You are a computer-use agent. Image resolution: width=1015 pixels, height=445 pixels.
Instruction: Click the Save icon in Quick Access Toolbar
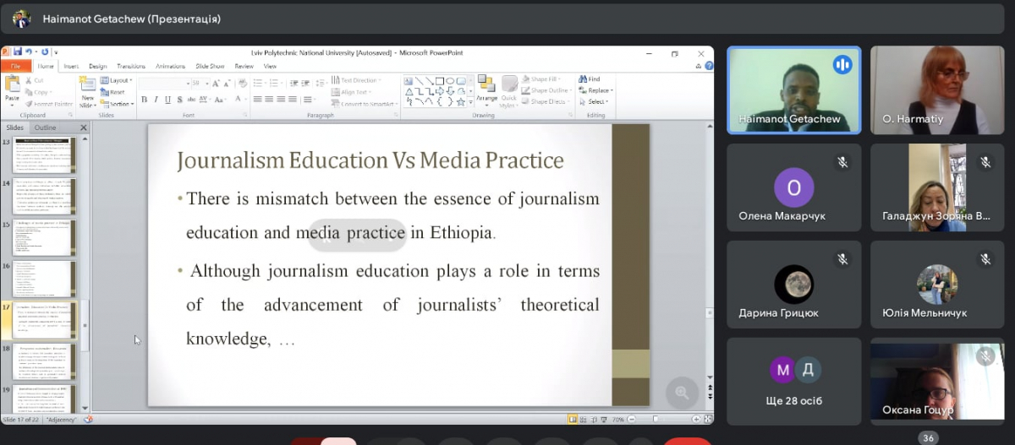pos(18,52)
